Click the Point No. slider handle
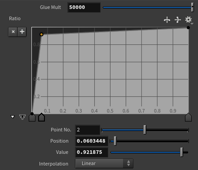Image resolution: width=198 pixels, height=170 pixels. point(145,130)
